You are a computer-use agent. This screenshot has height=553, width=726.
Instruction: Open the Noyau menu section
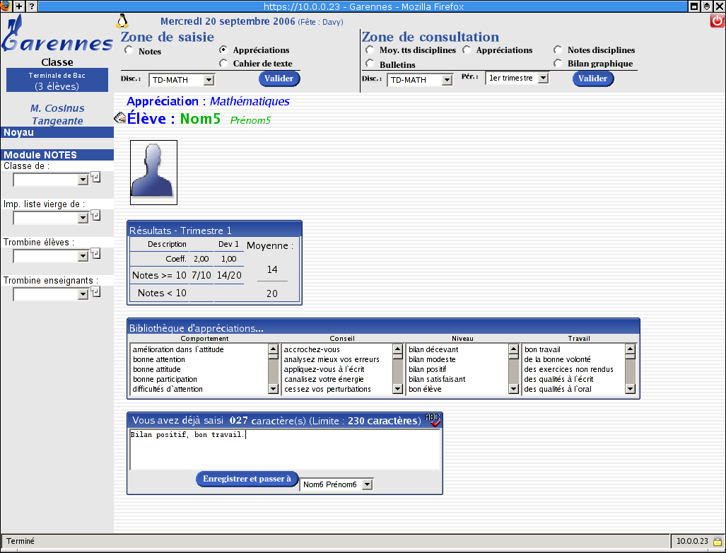pos(57,132)
